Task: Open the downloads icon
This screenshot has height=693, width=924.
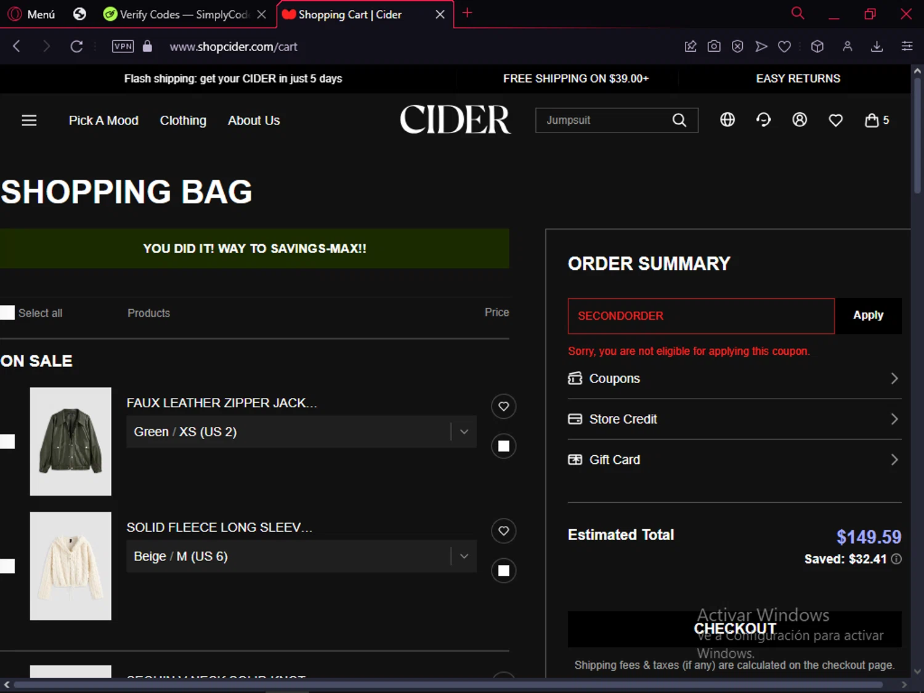Action: coord(877,46)
